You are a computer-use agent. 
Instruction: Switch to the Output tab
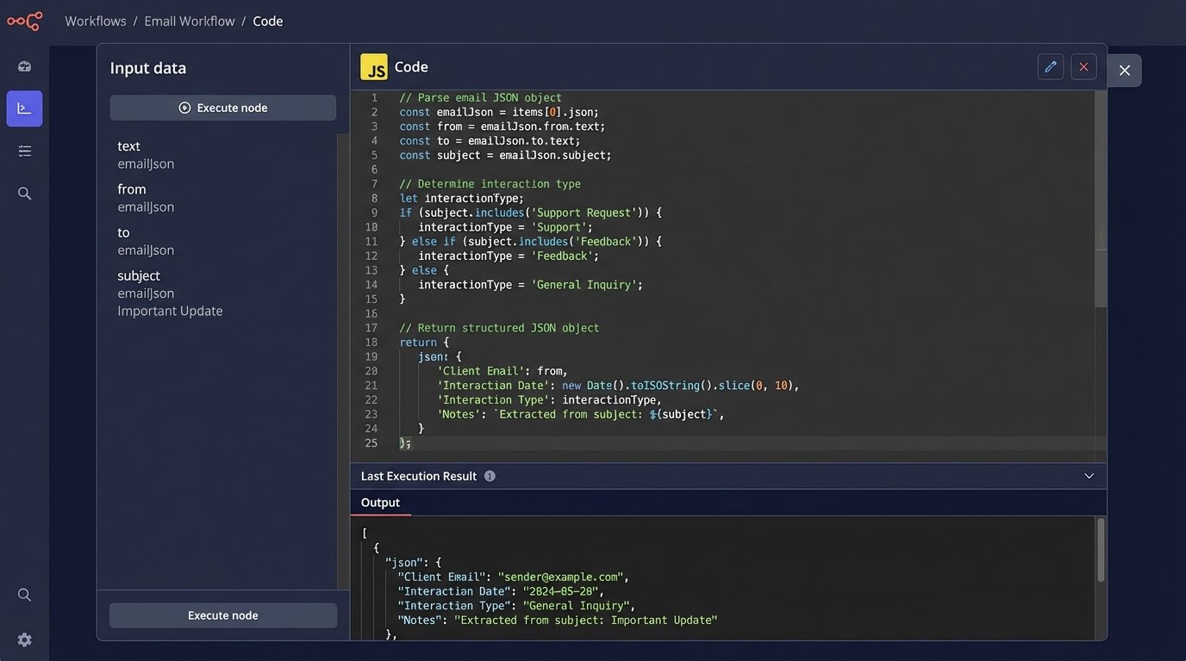coord(380,503)
